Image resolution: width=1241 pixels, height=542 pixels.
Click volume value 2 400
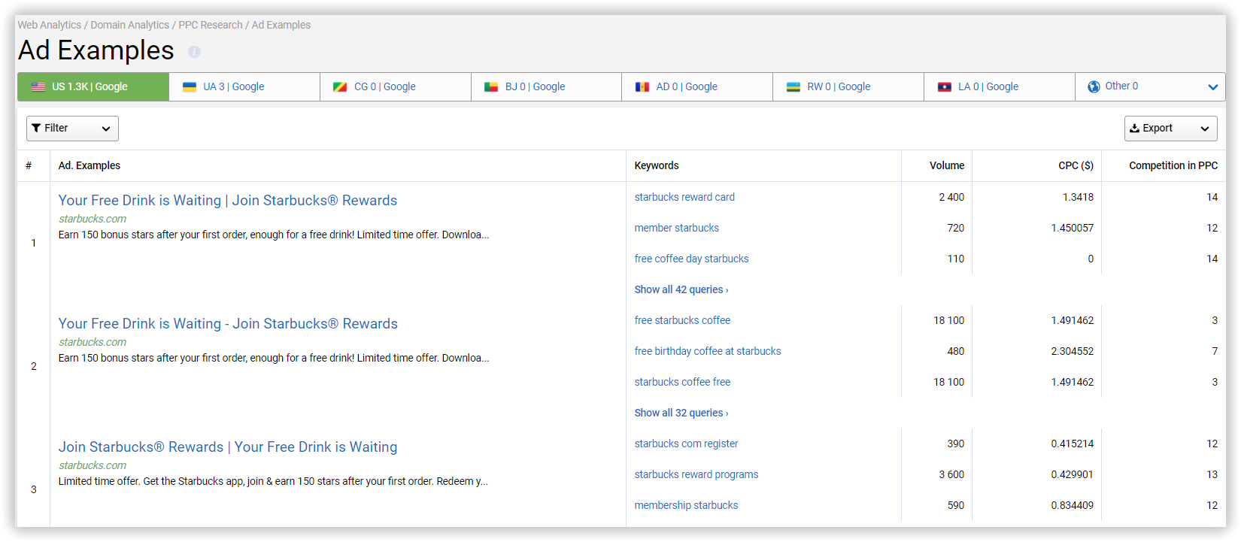[x=951, y=197]
